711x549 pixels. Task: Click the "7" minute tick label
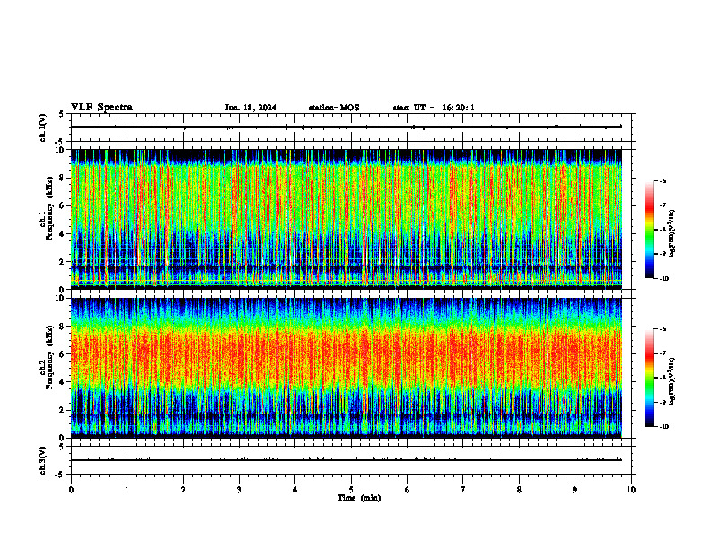pos(463,490)
